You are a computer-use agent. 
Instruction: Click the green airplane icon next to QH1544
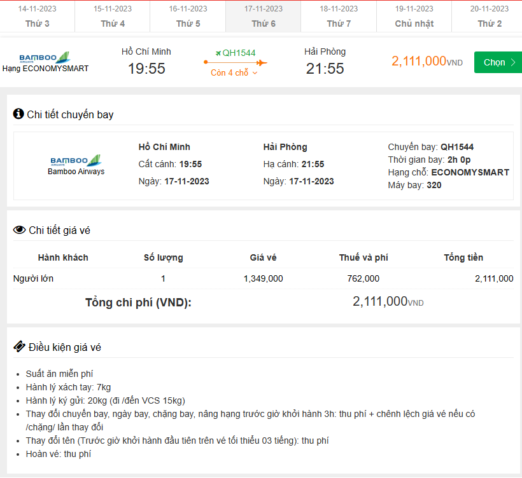tap(218, 53)
